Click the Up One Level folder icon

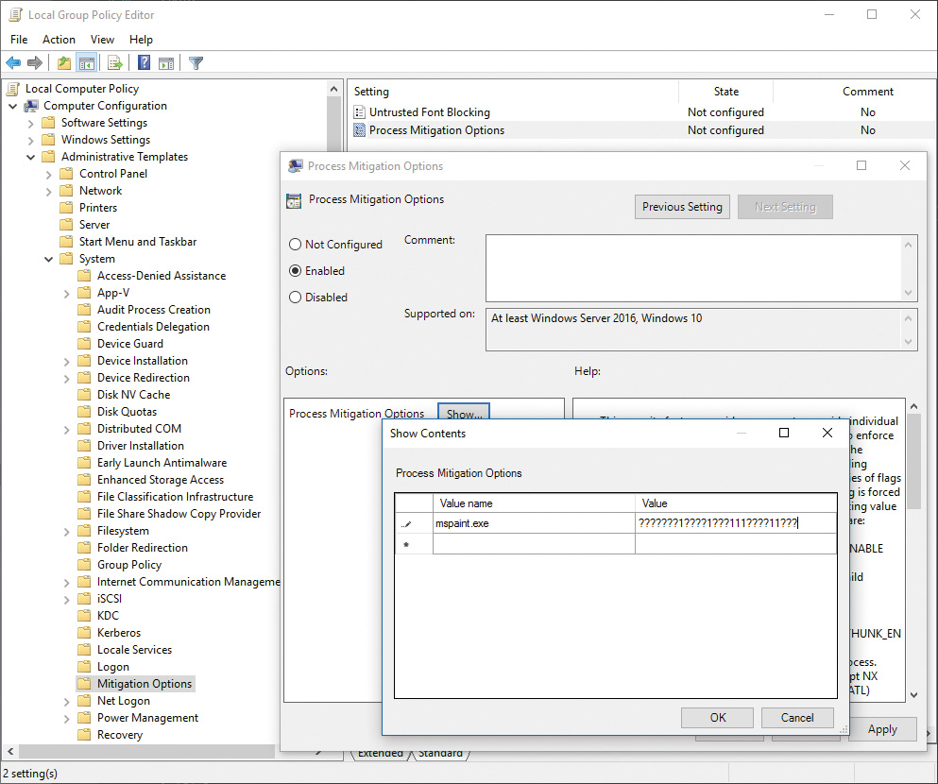63,63
